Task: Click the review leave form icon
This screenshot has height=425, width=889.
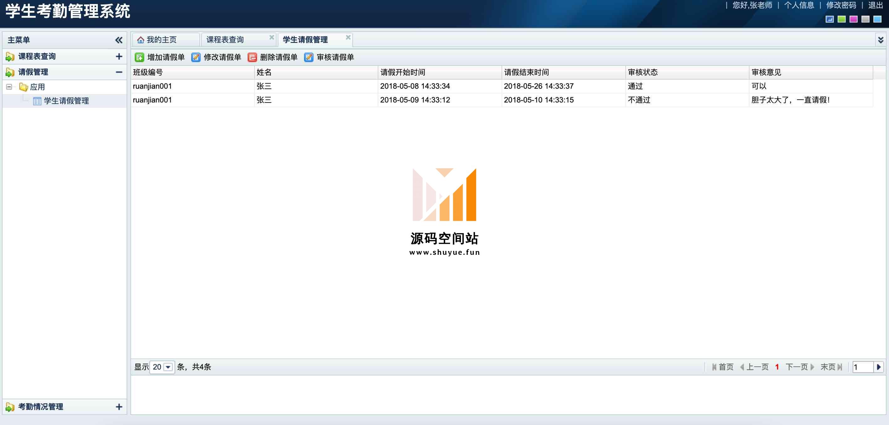Action: click(x=308, y=57)
